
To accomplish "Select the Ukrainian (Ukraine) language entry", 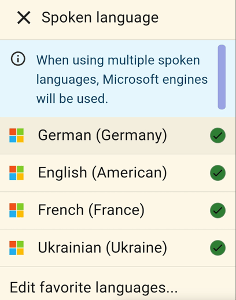I will coord(118,248).
